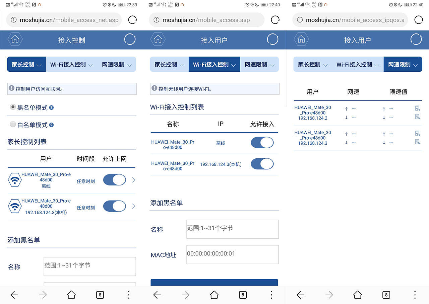Tap header refresh circle on ipqos page
Screen dimensions: 429x304
point(416,39)
